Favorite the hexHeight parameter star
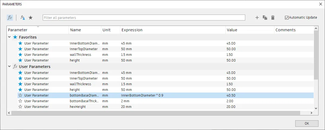Image resolution: width=325 pixels, height=130 pixels. (20, 107)
